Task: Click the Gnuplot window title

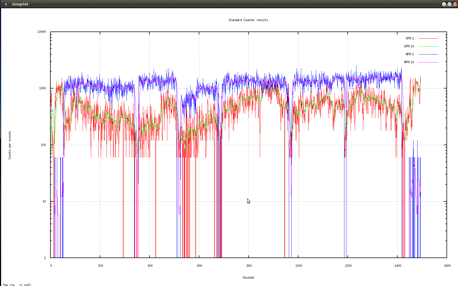Action: [x=20, y=4]
